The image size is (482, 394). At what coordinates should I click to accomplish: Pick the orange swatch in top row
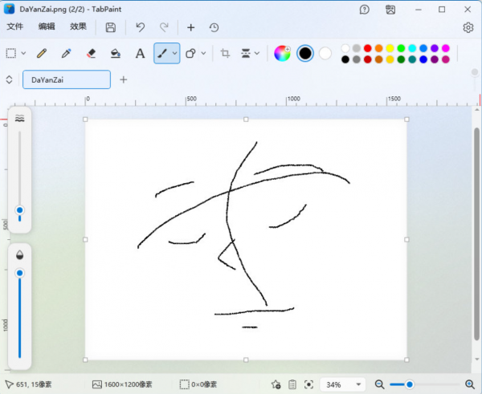point(378,48)
